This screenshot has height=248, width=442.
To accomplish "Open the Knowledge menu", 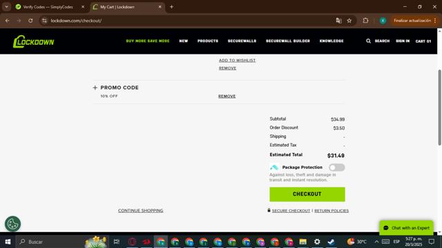I will (x=331, y=41).
